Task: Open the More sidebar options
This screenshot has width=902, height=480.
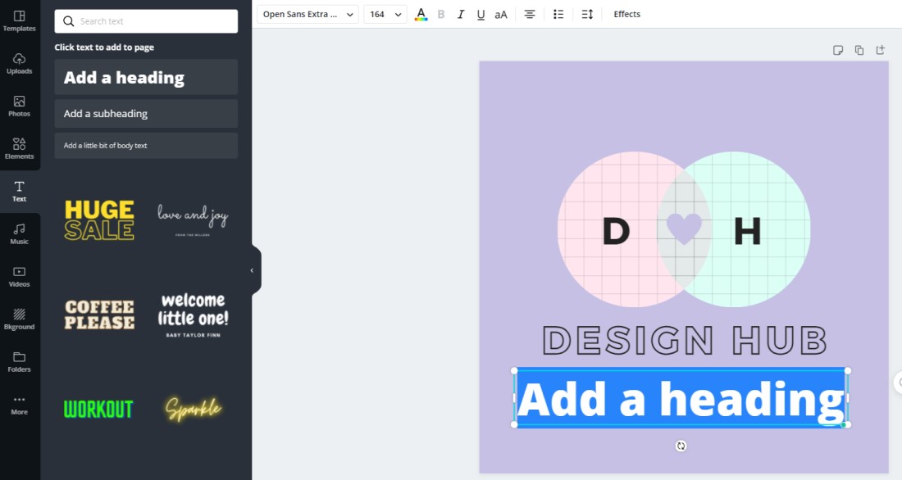Action: [20, 405]
